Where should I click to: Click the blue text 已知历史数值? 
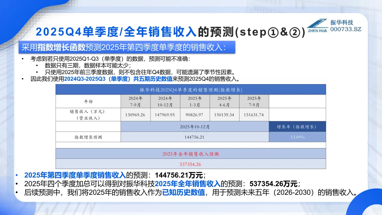[x=184, y=193]
